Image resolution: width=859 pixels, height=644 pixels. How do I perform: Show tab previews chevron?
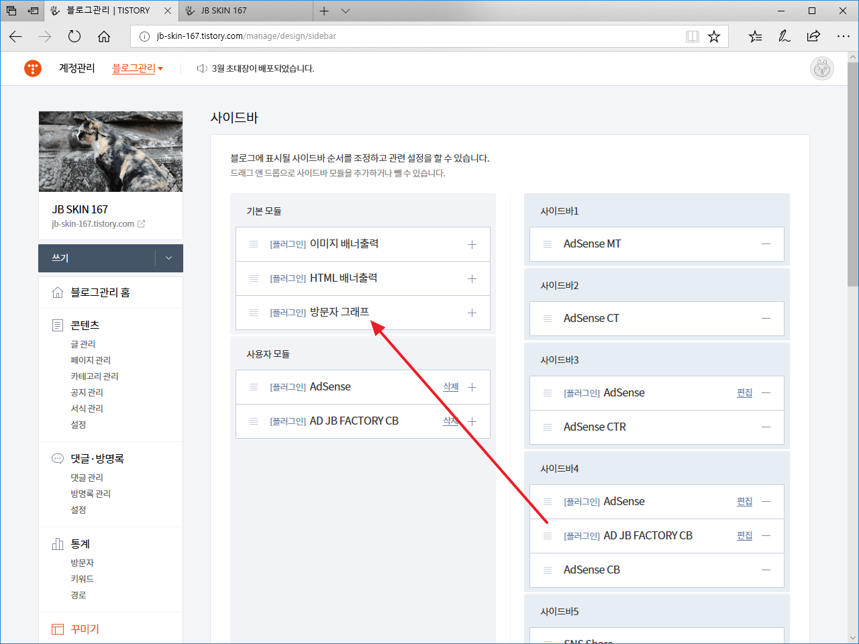[x=346, y=11]
